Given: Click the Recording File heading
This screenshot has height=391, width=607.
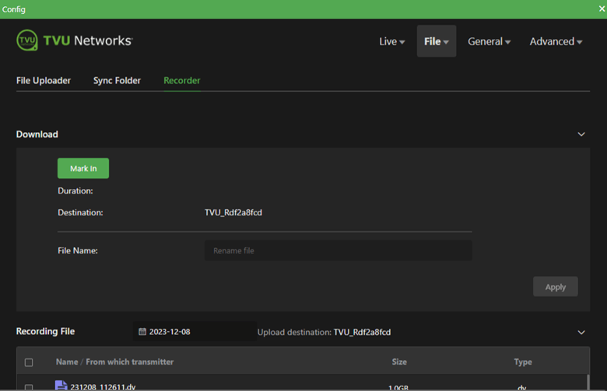Looking at the screenshot, I should (45, 331).
